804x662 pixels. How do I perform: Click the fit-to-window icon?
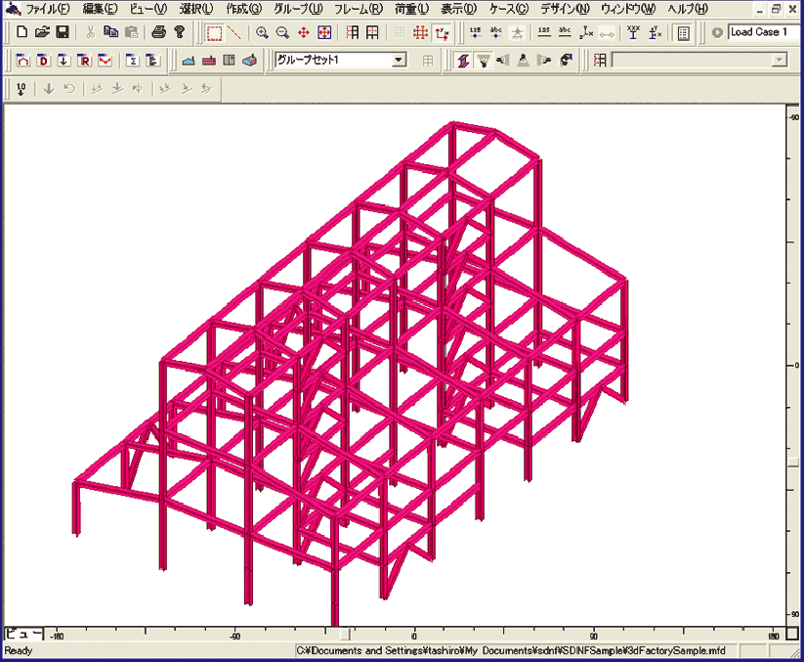click(x=324, y=33)
